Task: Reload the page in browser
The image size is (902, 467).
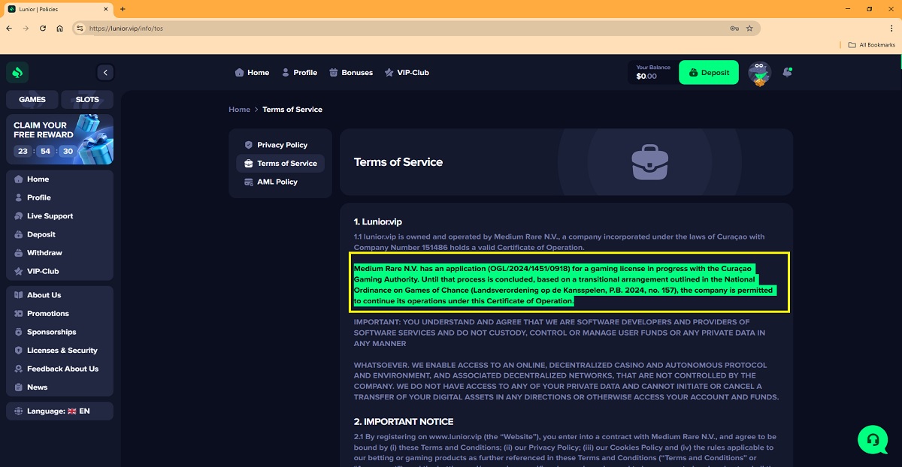Action: tap(43, 29)
